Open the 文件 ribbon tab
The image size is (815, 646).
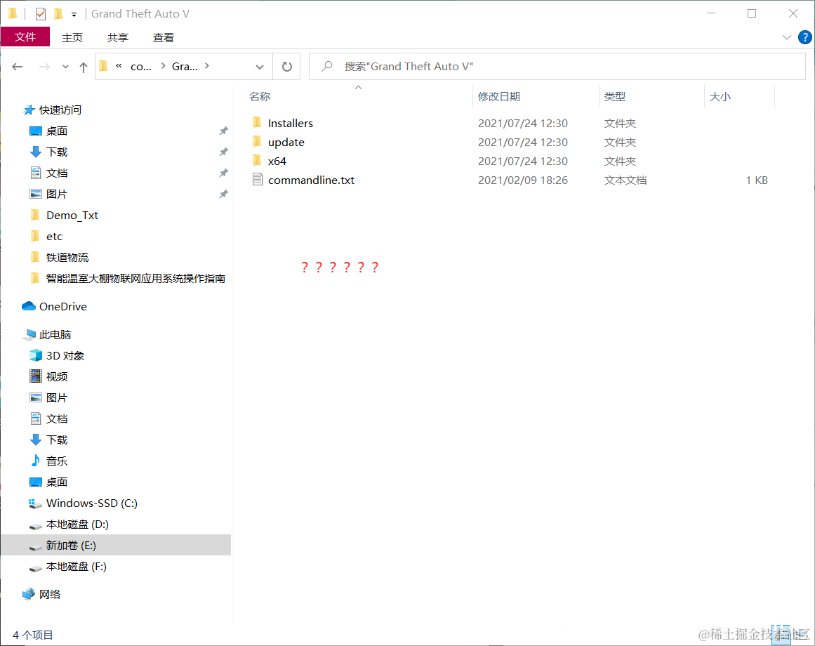pos(25,37)
